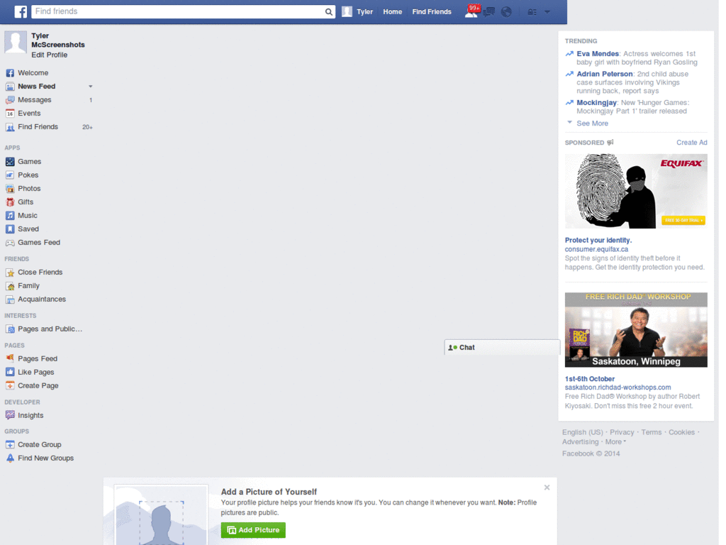Open the Cookies footer link

tap(681, 432)
